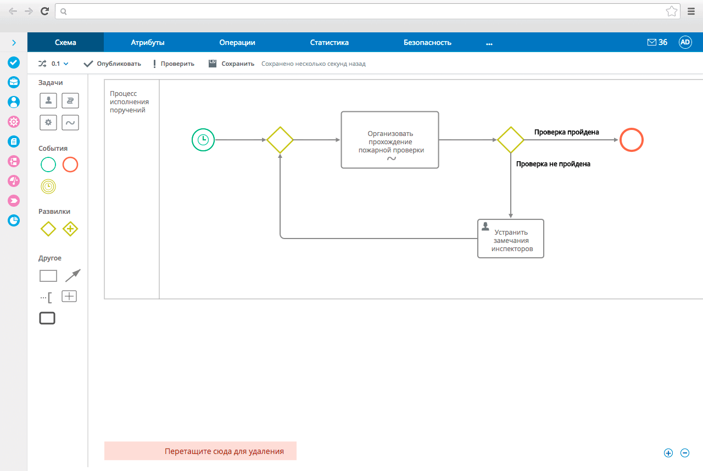Zoom out with the minus button

pos(685,453)
